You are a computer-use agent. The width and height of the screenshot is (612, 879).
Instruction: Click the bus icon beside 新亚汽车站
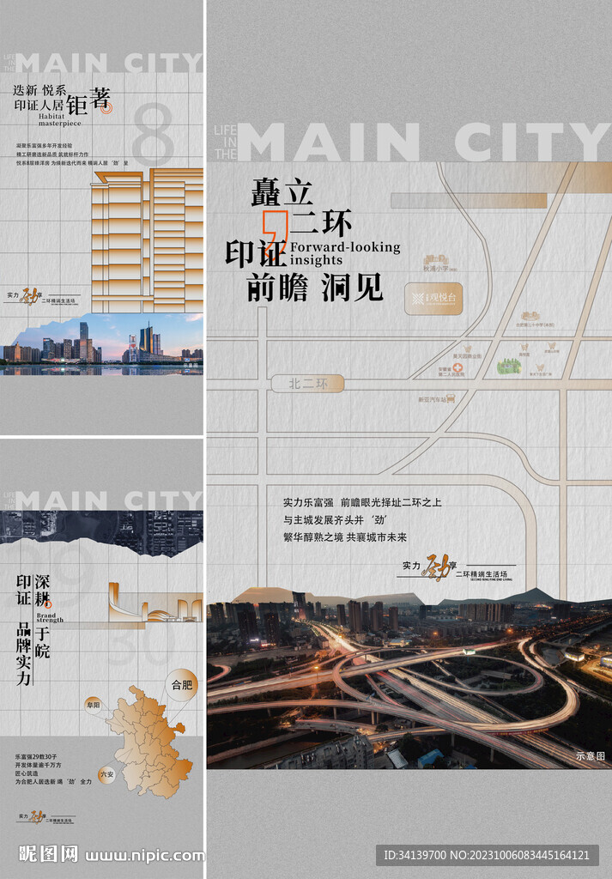click(x=451, y=399)
